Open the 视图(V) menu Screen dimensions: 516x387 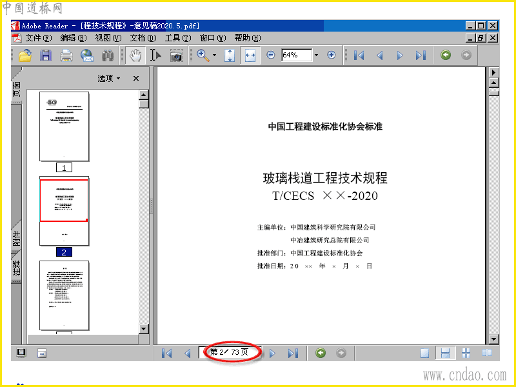coord(108,38)
